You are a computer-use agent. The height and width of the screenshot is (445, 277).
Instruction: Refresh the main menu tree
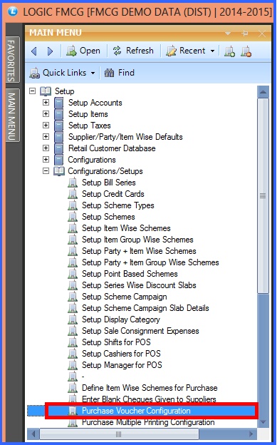[x=133, y=51]
